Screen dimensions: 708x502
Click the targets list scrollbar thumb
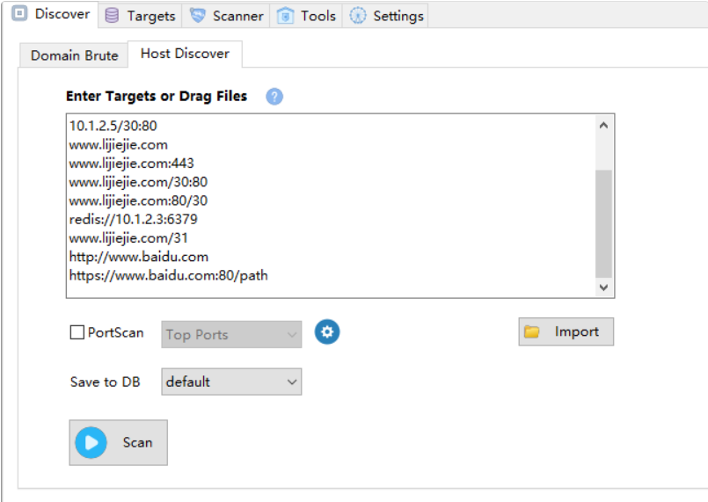point(603,223)
